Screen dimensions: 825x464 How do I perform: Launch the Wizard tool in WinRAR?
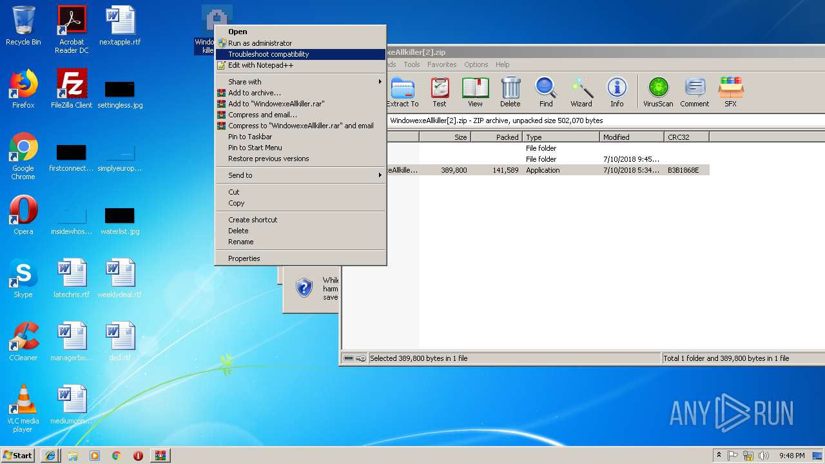pyautogui.click(x=581, y=92)
